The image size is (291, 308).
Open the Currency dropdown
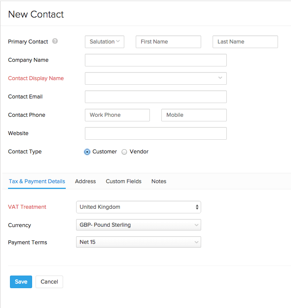coord(138,225)
